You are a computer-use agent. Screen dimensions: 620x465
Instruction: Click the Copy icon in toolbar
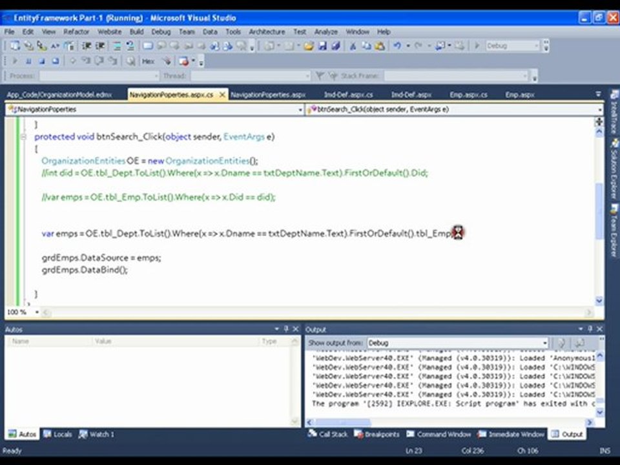pyautogui.click(x=367, y=46)
